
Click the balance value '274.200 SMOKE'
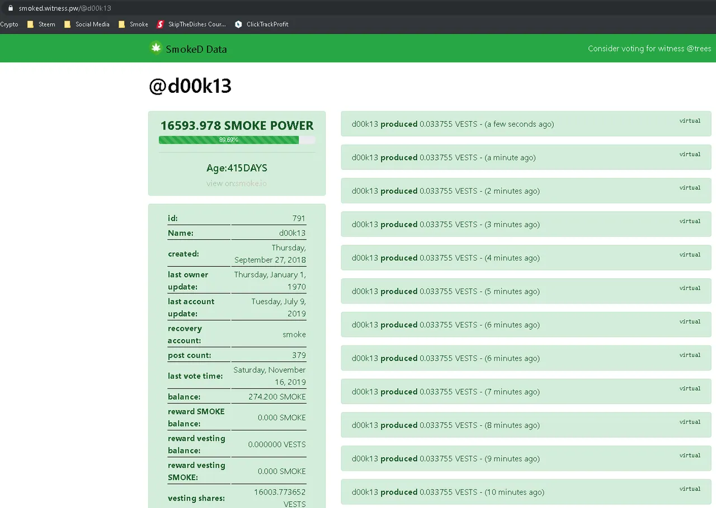pyautogui.click(x=277, y=397)
